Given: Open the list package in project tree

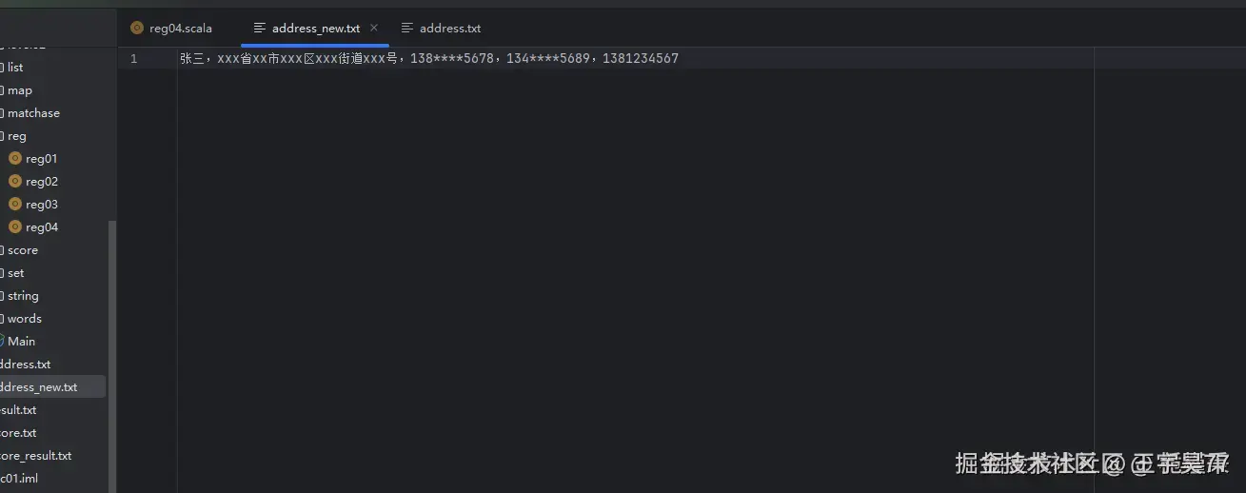Looking at the screenshot, I should coord(15,68).
